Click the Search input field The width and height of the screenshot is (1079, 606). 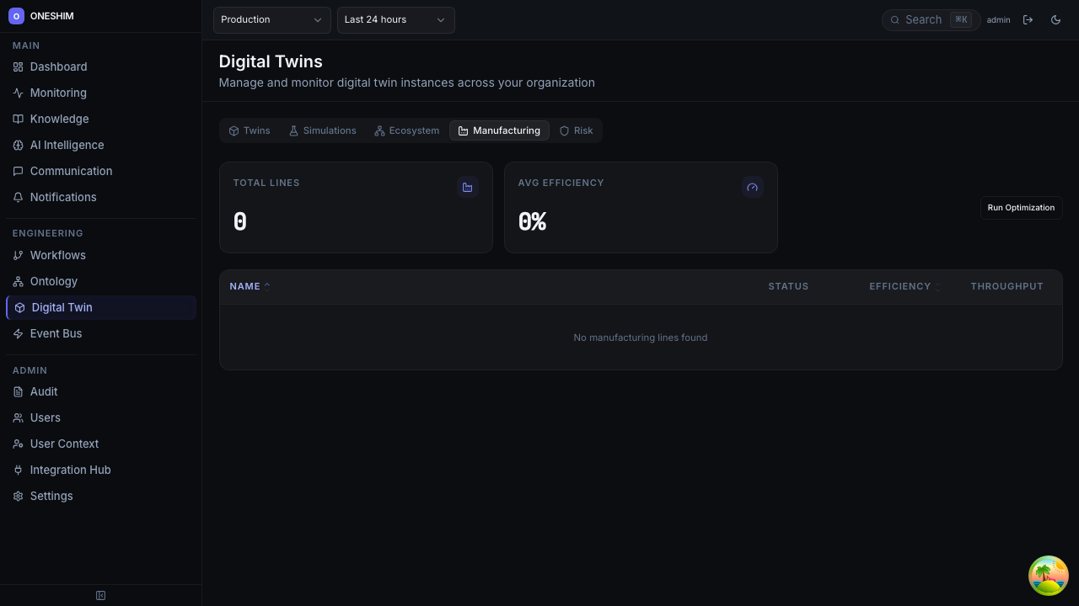coord(924,19)
